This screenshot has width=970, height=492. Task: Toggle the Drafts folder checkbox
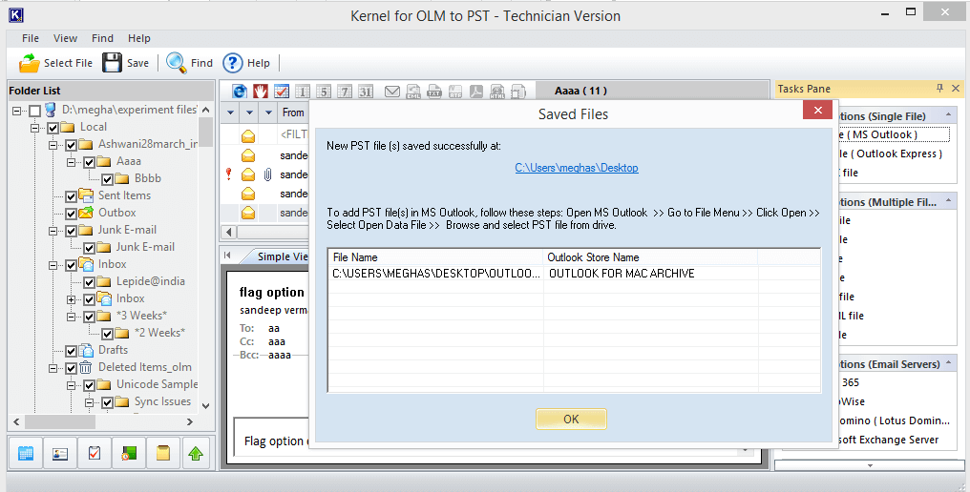72,351
